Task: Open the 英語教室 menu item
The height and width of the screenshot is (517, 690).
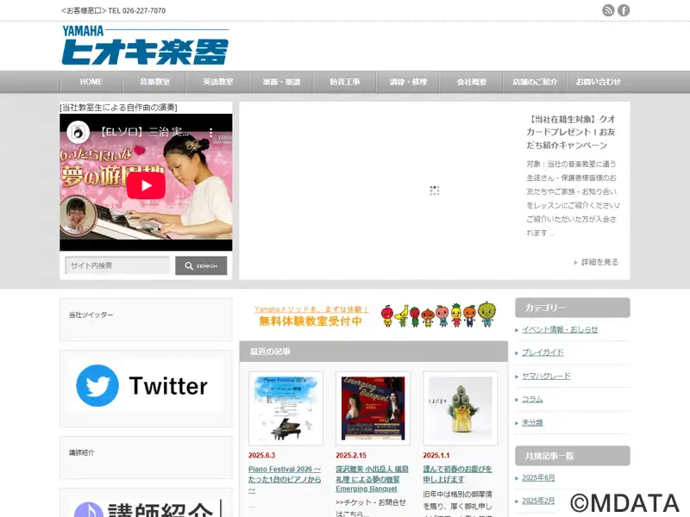Action: [x=218, y=82]
